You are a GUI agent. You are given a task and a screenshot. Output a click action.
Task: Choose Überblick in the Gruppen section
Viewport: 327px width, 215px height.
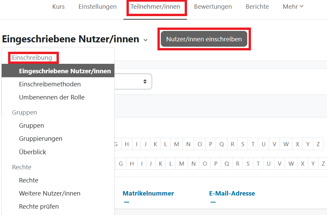click(x=33, y=152)
